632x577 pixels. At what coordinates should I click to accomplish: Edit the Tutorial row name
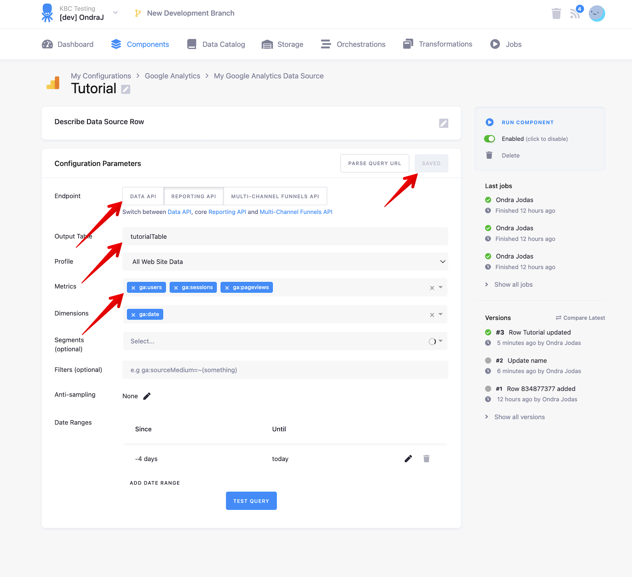click(x=126, y=89)
